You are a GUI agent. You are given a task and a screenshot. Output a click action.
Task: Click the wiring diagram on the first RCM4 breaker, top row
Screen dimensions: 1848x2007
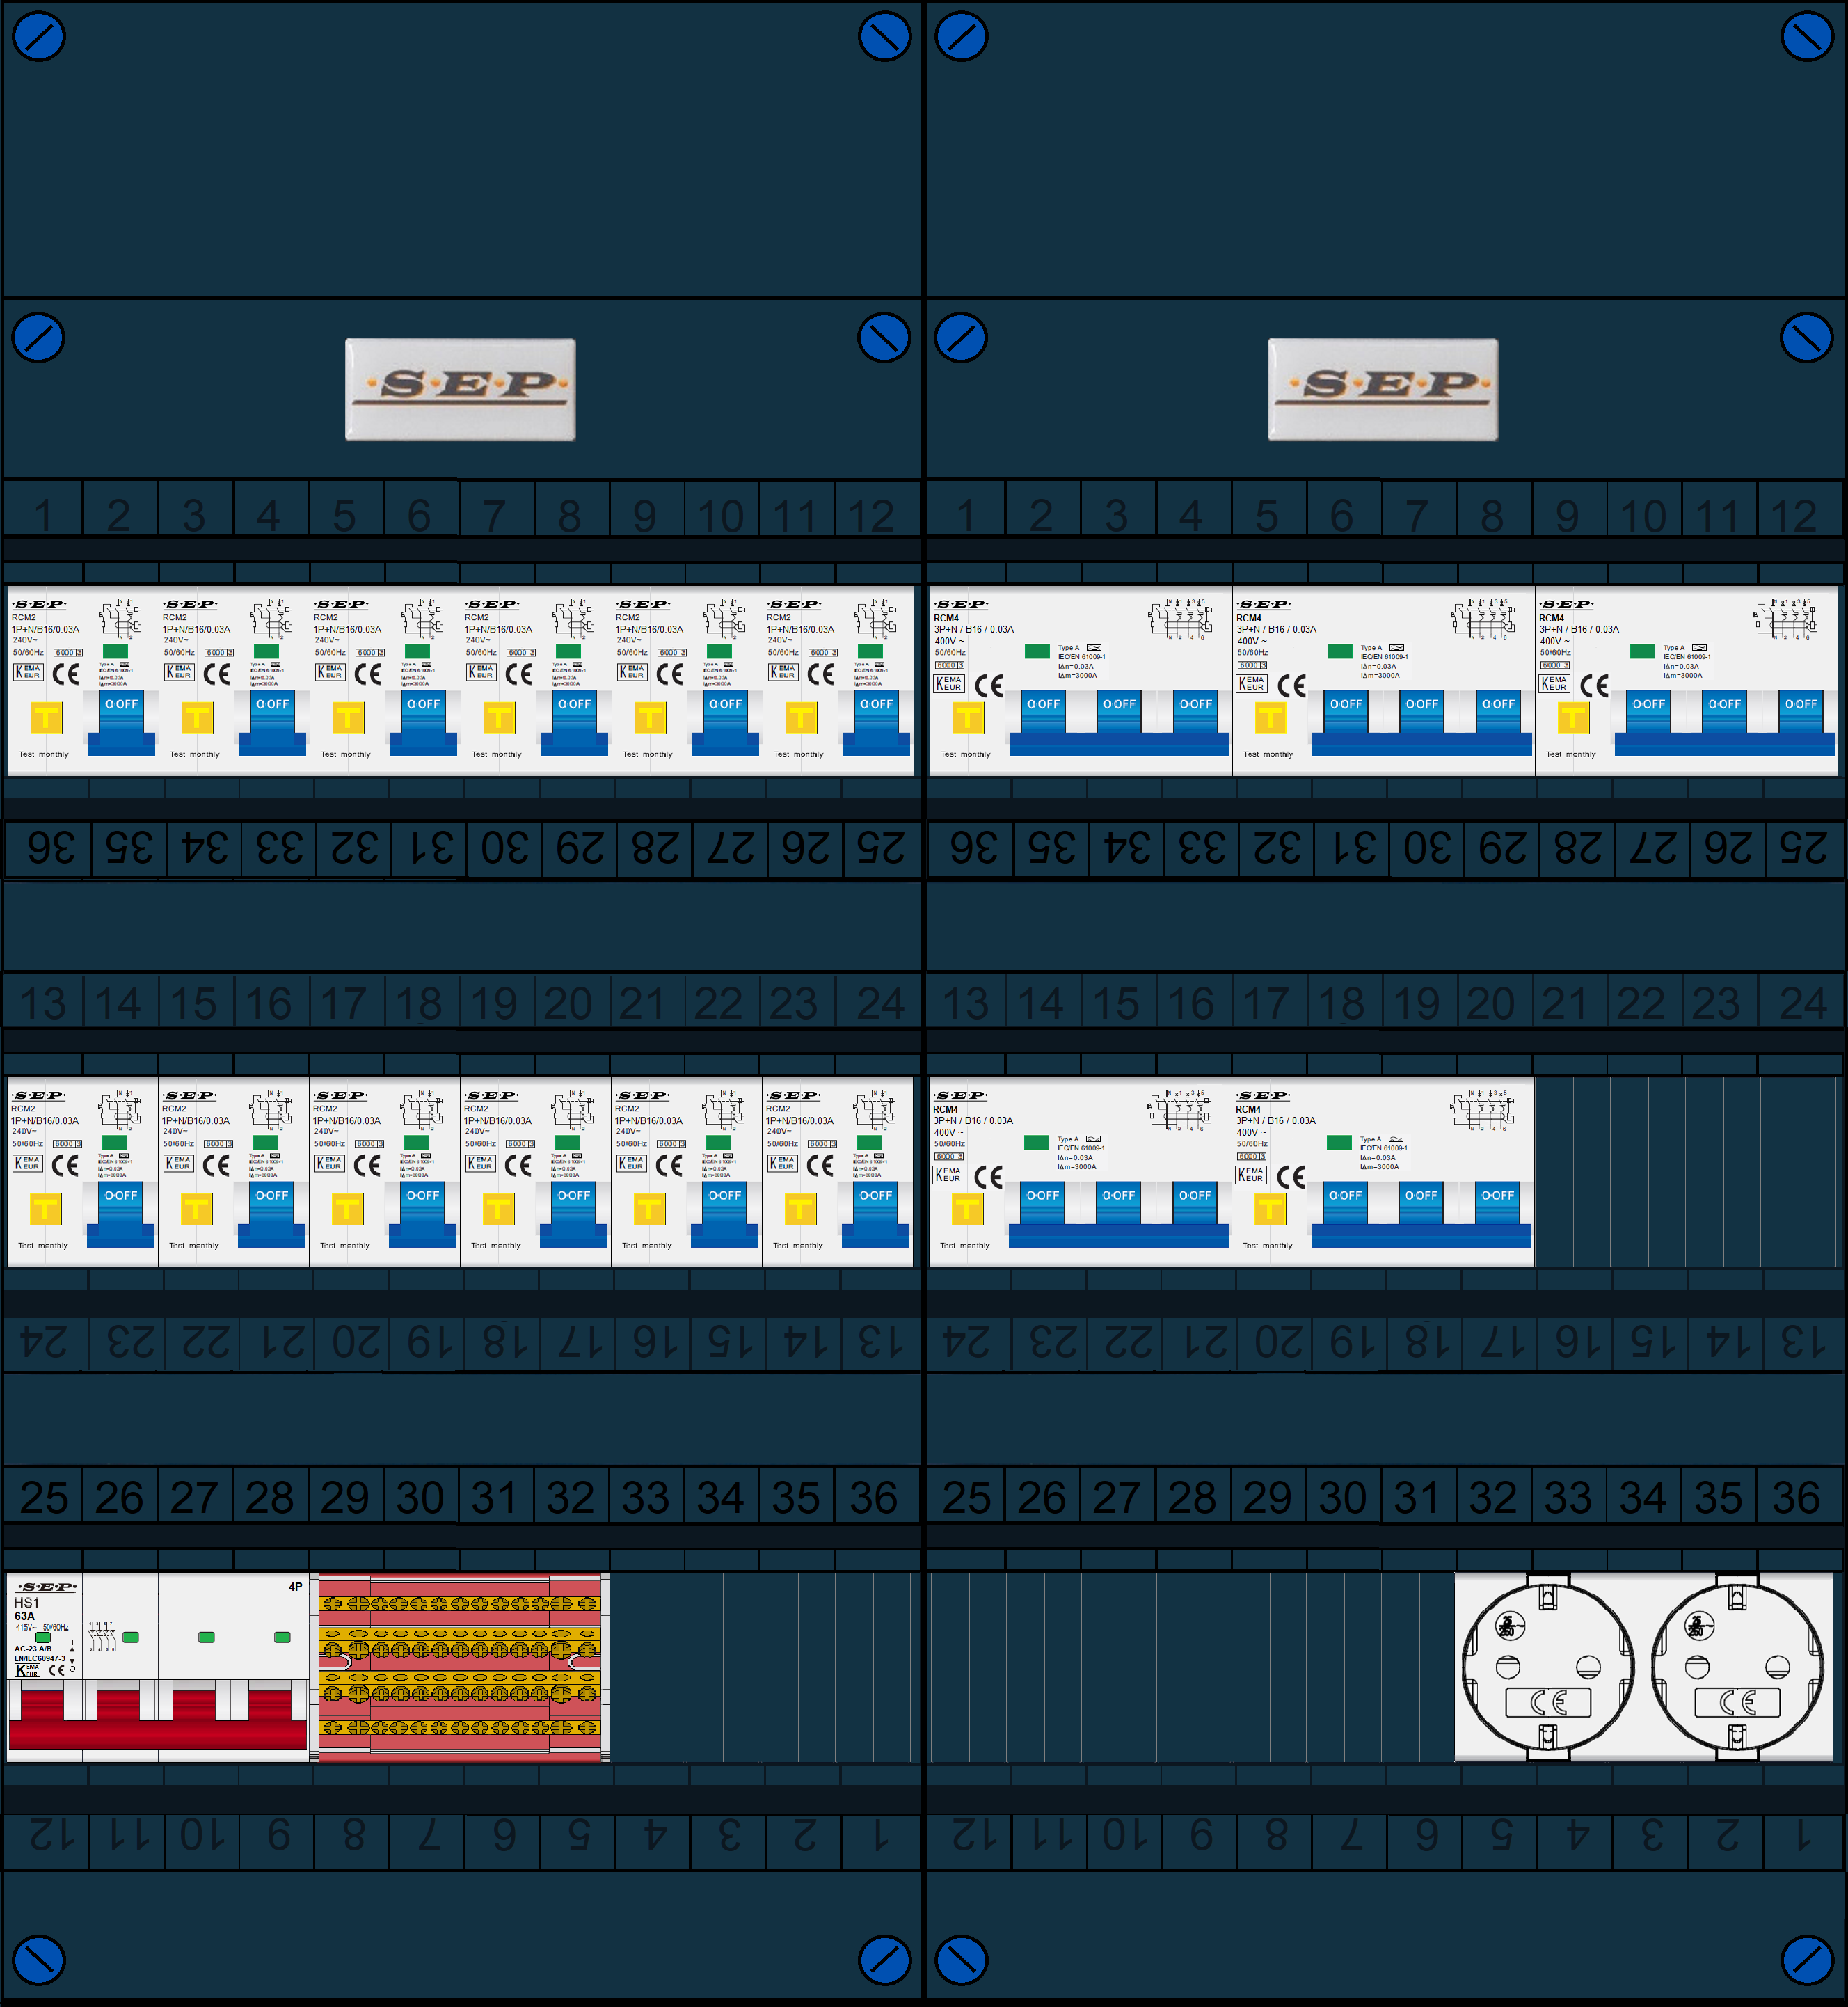[1180, 619]
